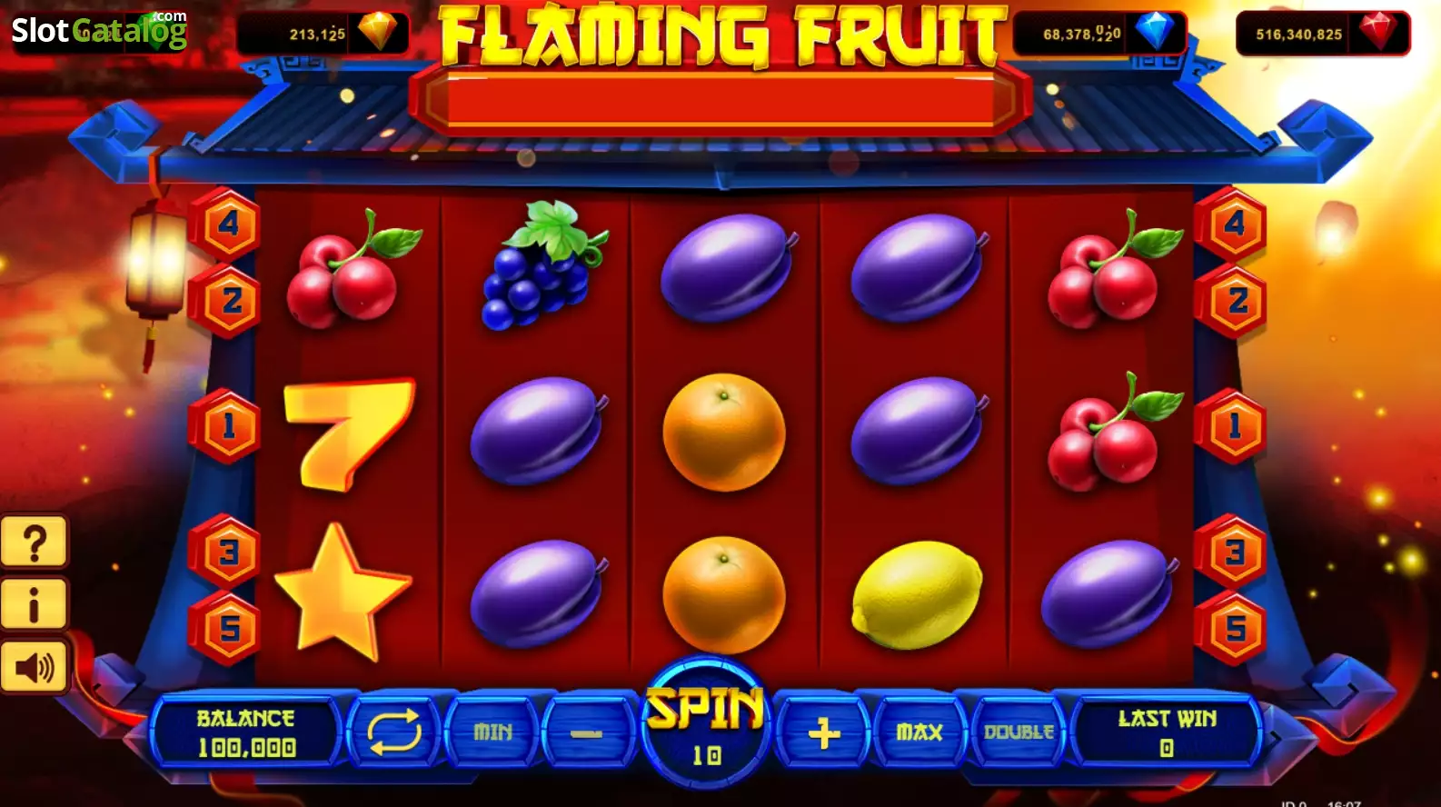The width and height of the screenshot is (1441, 807).
Task: Mute the game sound speaker icon
Action: click(x=35, y=668)
